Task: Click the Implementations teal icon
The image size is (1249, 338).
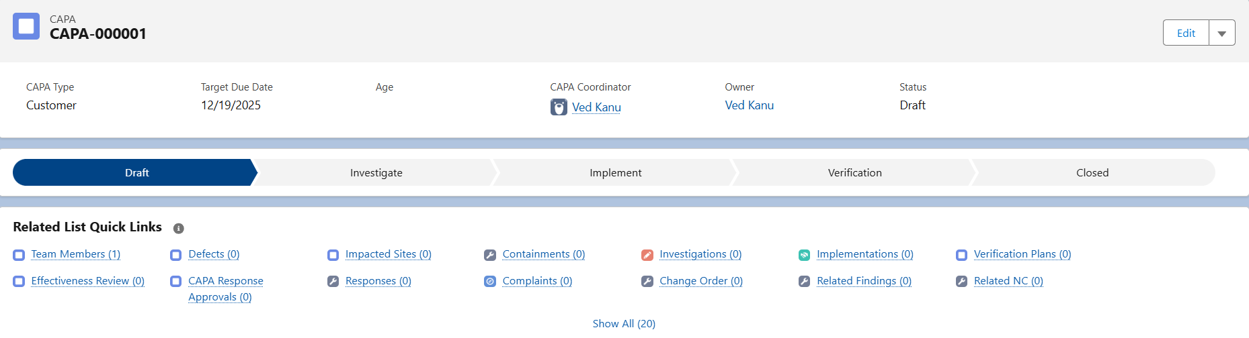Action: click(x=804, y=255)
